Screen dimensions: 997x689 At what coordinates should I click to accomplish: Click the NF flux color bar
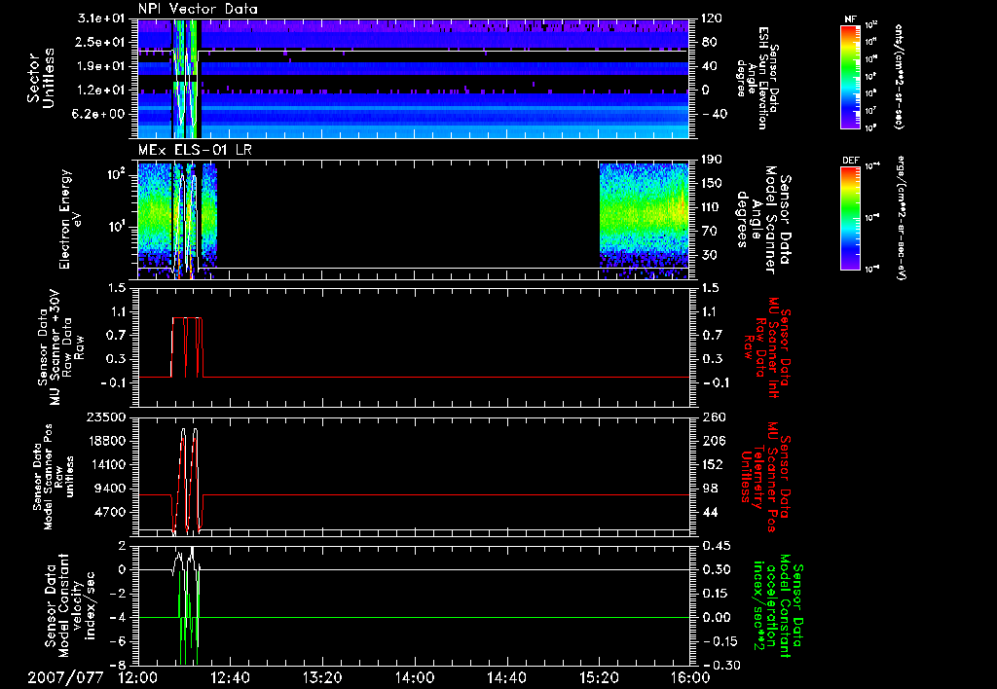pyautogui.click(x=851, y=77)
